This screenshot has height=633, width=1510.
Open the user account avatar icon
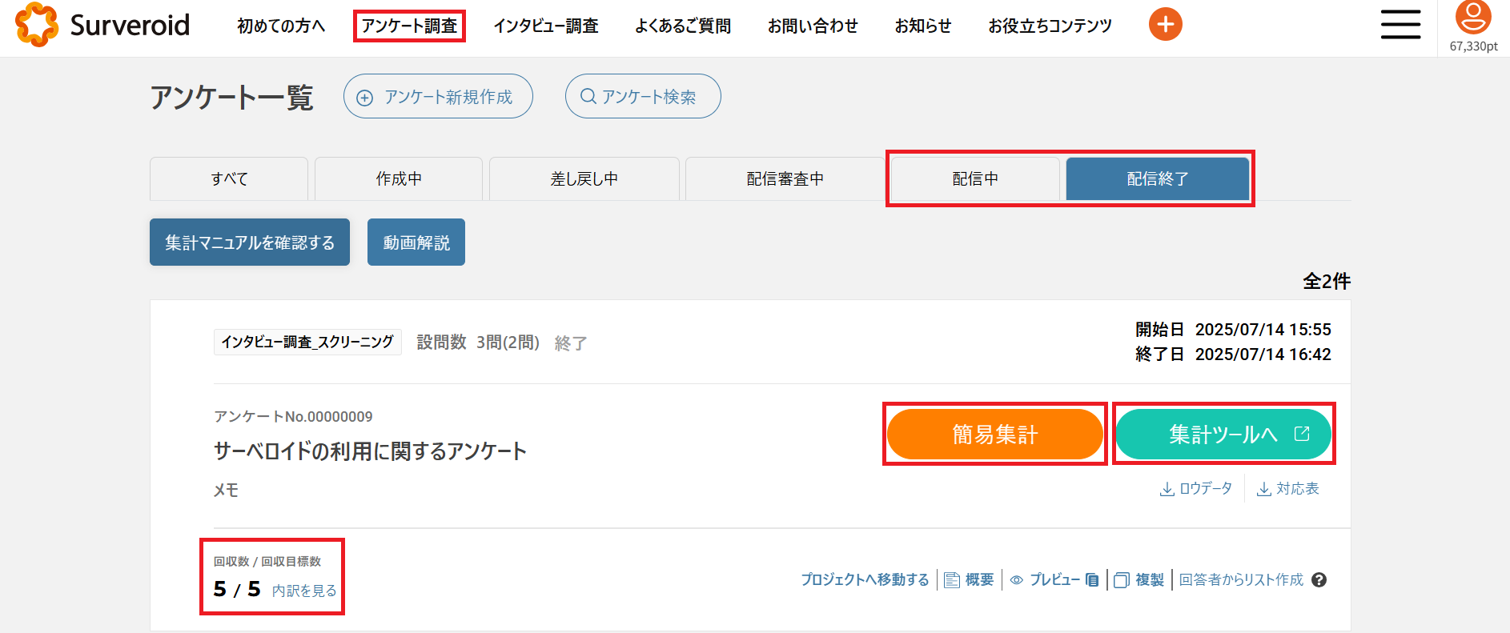point(1472,18)
